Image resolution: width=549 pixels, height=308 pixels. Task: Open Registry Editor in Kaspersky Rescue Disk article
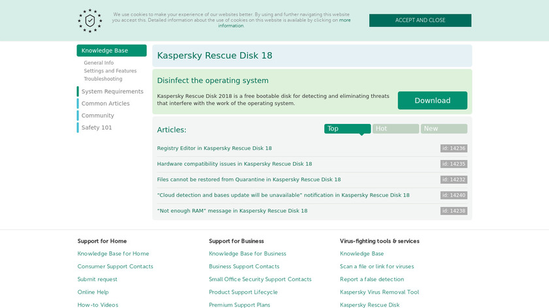coord(214,148)
